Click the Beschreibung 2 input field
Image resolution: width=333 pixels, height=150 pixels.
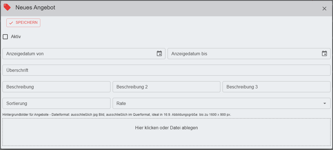tap(166, 87)
